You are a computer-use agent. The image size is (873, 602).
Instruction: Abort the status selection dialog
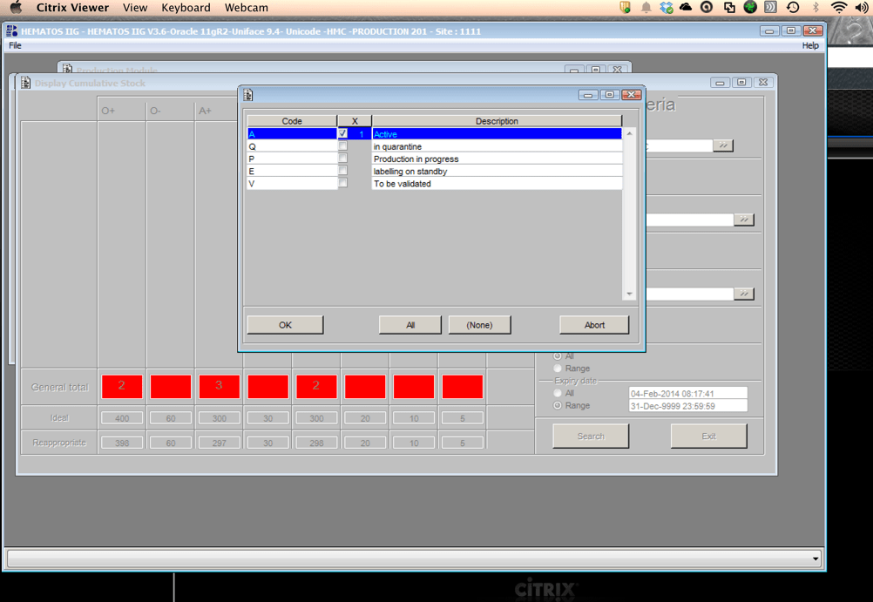click(x=594, y=325)
